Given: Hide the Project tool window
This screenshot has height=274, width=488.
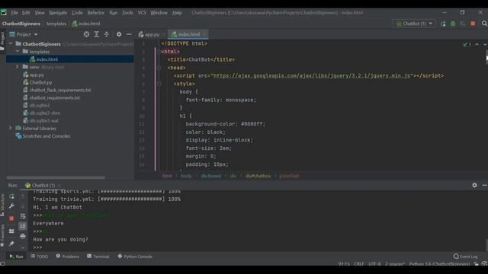Looking at the screenshot, I should coord(129,34).
